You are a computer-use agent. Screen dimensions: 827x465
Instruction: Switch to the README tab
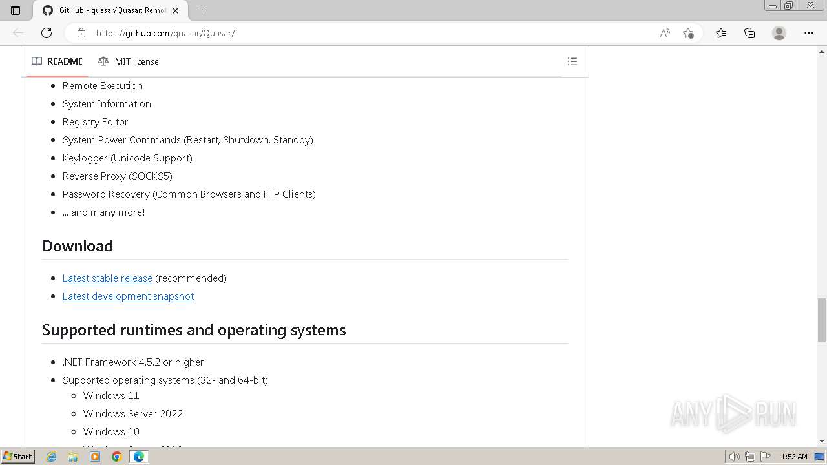(x=58, y=61)
